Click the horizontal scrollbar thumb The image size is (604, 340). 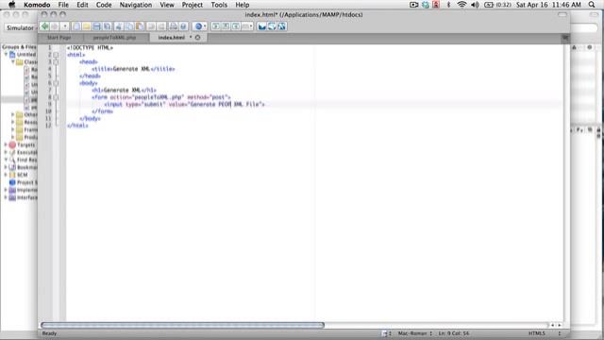click(x=182, y=325)
